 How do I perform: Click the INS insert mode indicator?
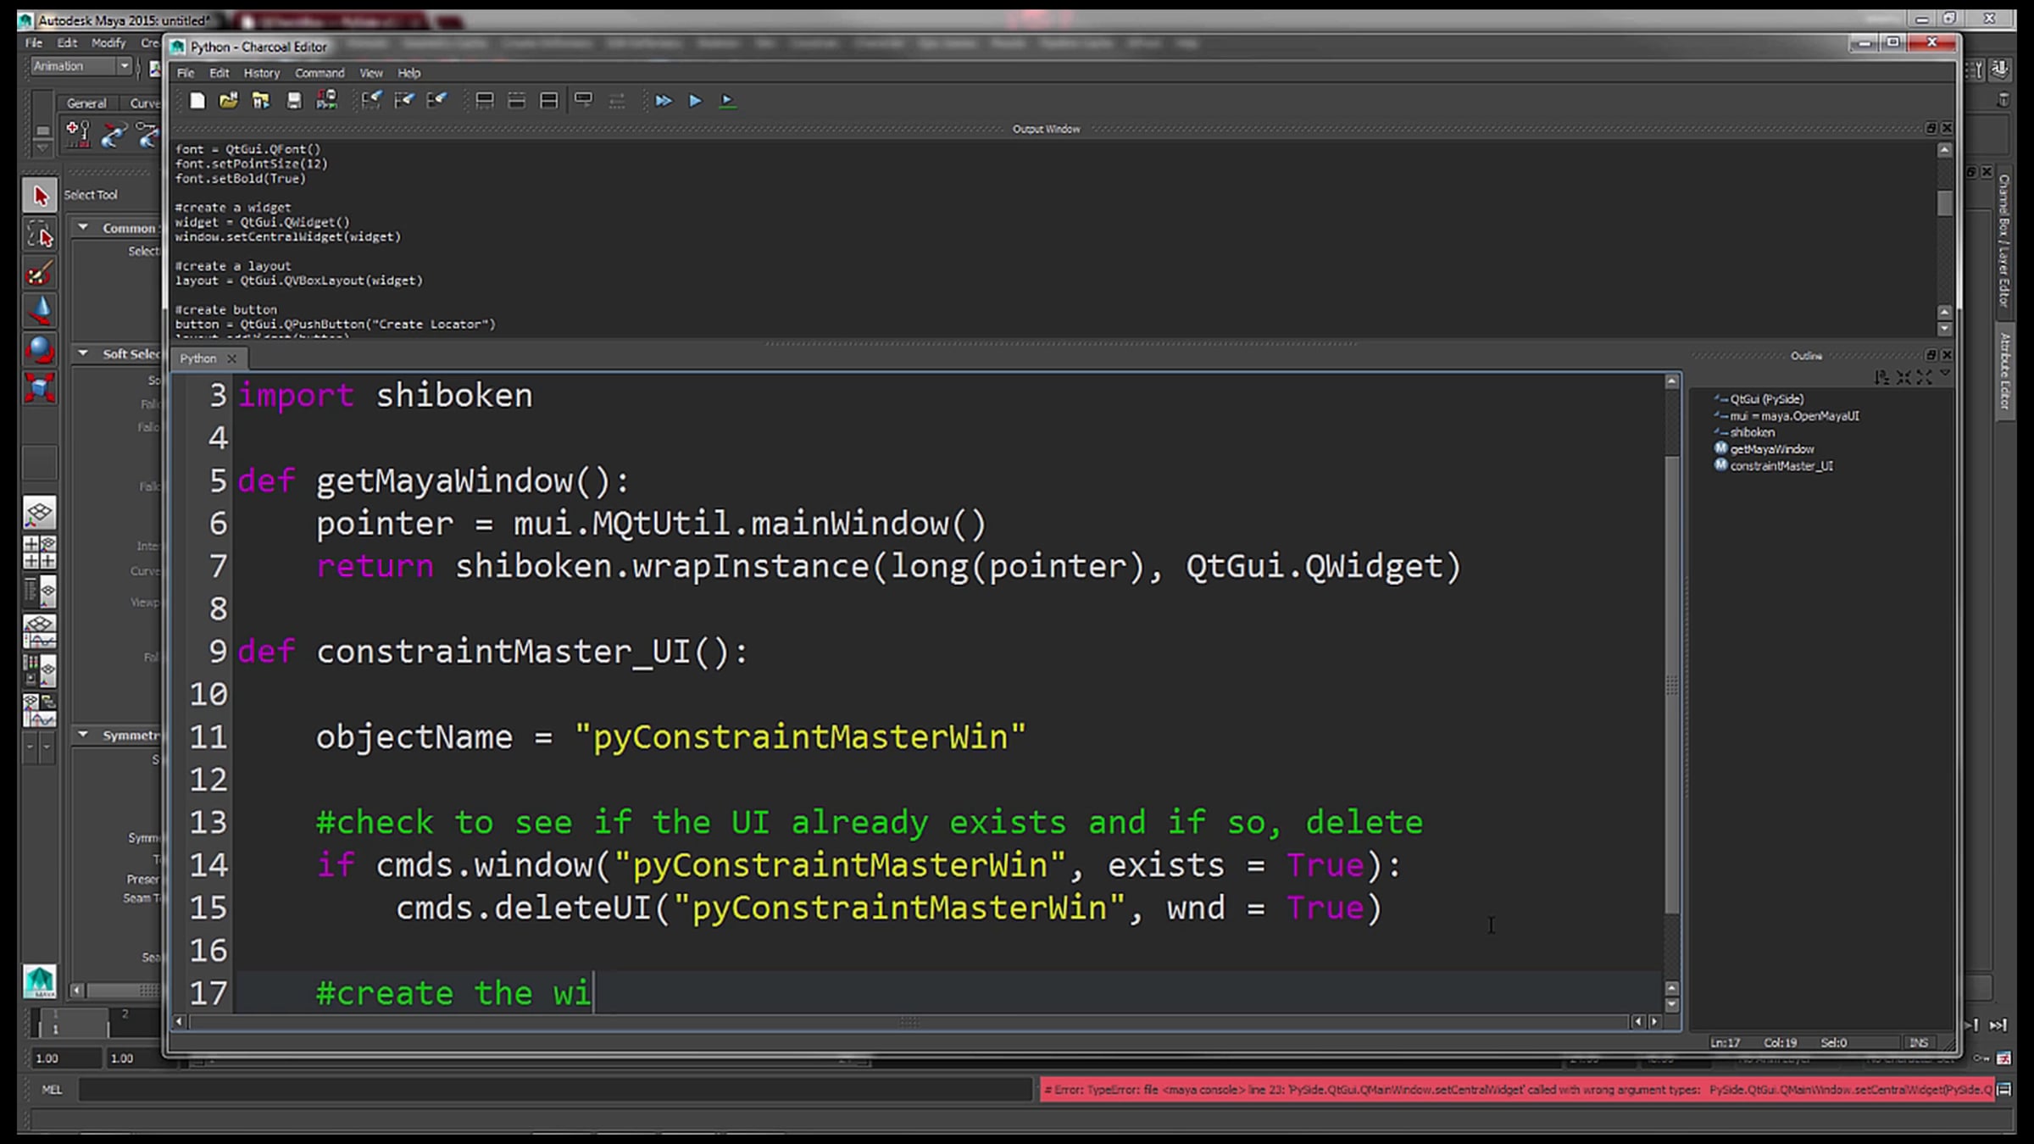(1919, 1043)
